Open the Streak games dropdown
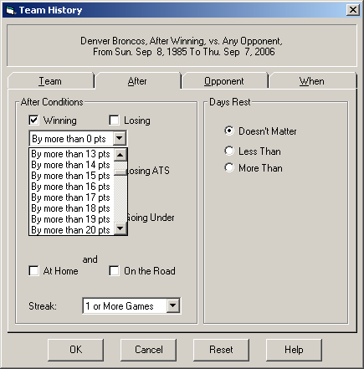Screen dimensions: 364x369 [173, 305]
